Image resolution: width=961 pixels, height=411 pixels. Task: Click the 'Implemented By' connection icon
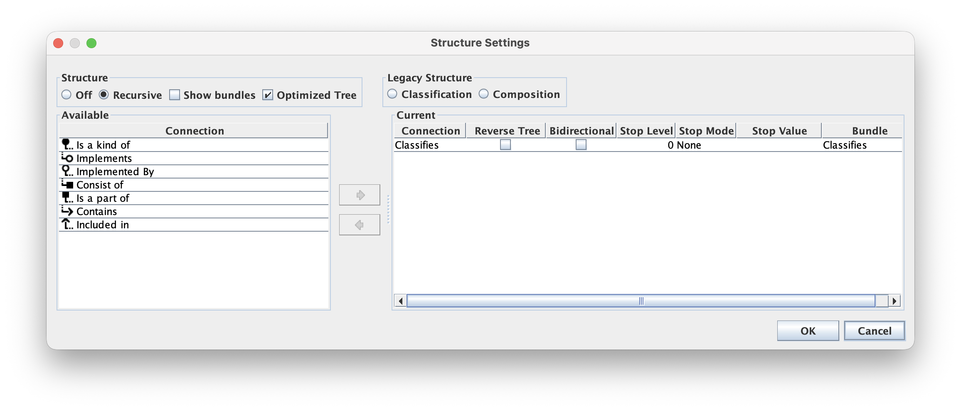point(67,171)
